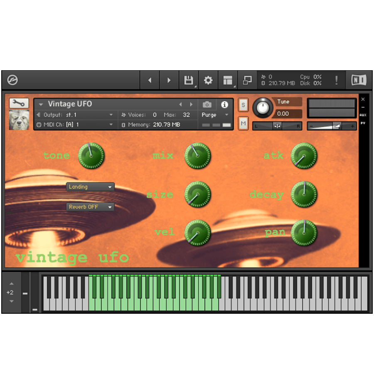Toggle the AUX sends button

[x=363, y=115]
